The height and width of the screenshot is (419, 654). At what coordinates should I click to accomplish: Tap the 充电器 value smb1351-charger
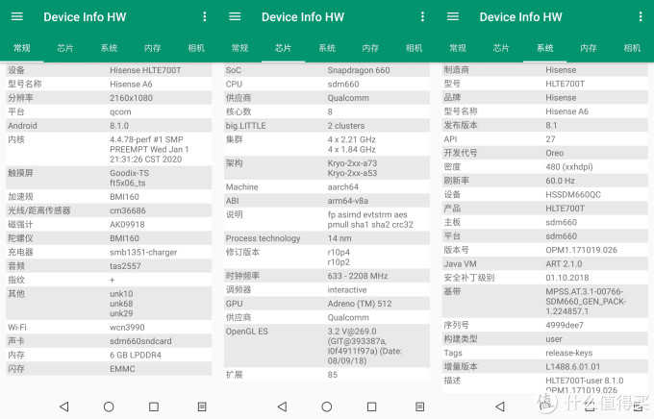[x=143, y=252]
